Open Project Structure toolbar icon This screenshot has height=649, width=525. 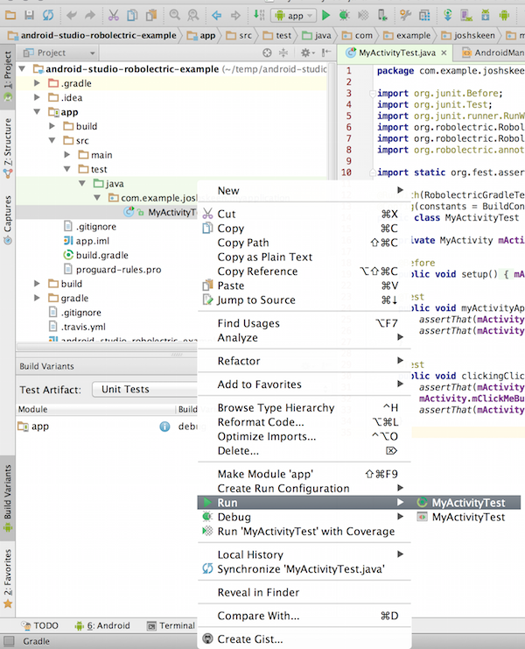[405, 16]
